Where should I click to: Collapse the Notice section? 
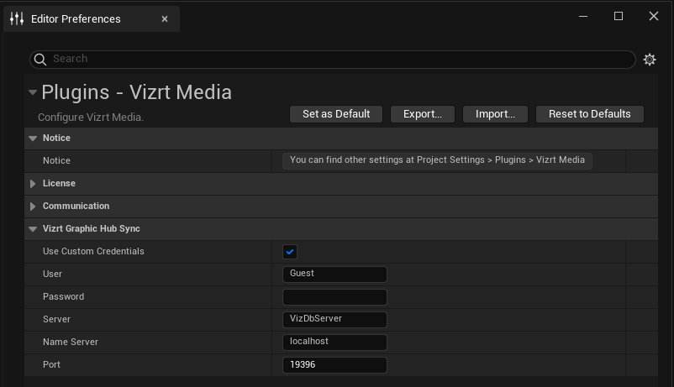33,139
